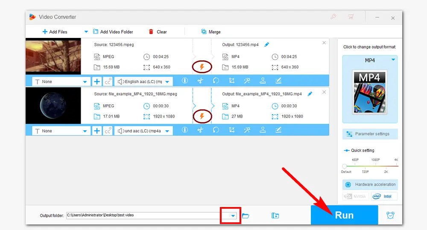Expand the MP4 output format dropdown arrow
The width and height of the screenshot is (427, 230).
[x=393, y=60]
